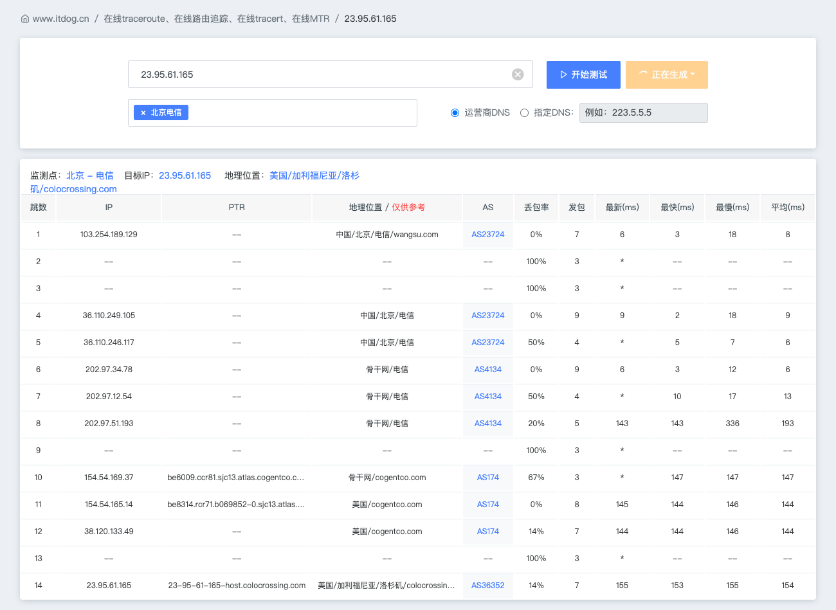Click IP cell 38.120.133.49

coord(109,532)
